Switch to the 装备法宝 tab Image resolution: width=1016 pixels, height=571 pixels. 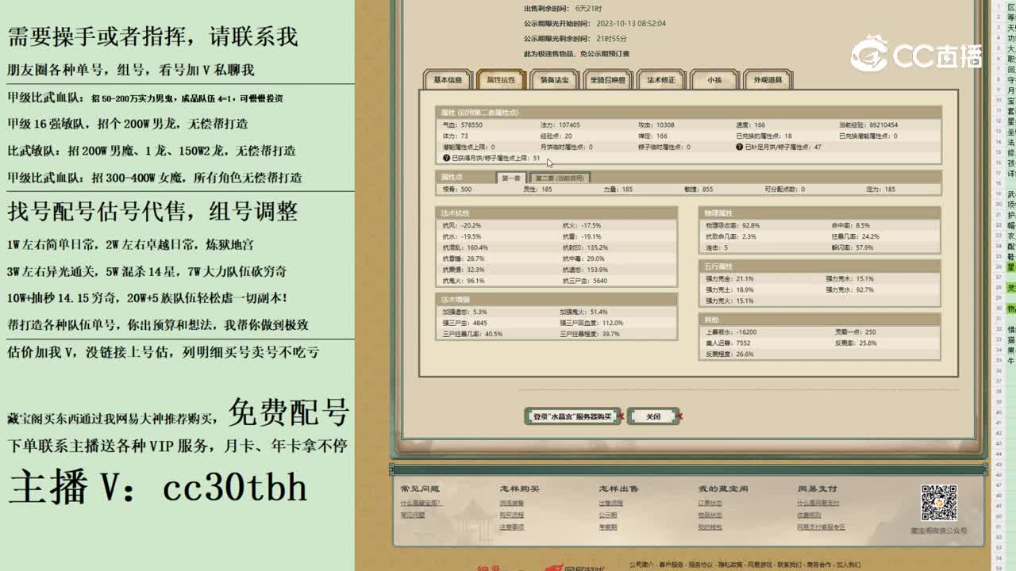pyautogui.click(x=554, y=80)
